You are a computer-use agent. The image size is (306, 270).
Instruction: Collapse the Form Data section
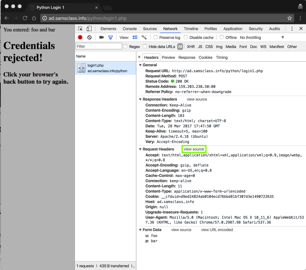point(140,230)
